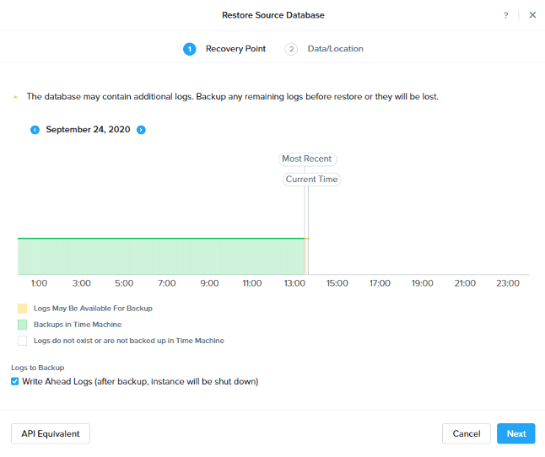Image resolution: width=545 pixels, height=457 pixels.
Task: Click the 21:00 timeline label
Action: [465, 283]
